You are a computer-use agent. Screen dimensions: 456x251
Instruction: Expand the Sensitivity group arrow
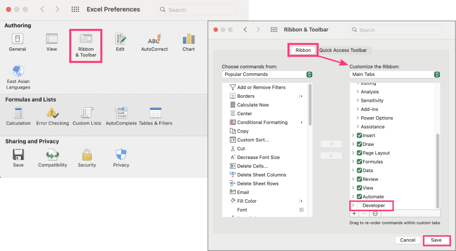(358, 100)
